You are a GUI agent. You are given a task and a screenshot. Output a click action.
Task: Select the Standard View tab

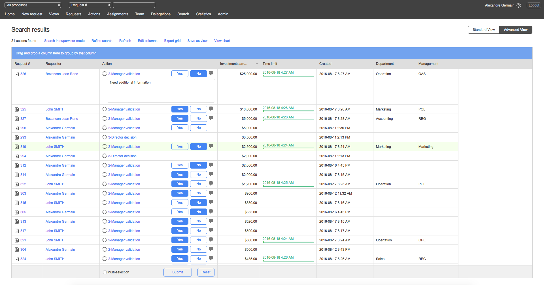(x=484, y=29)
